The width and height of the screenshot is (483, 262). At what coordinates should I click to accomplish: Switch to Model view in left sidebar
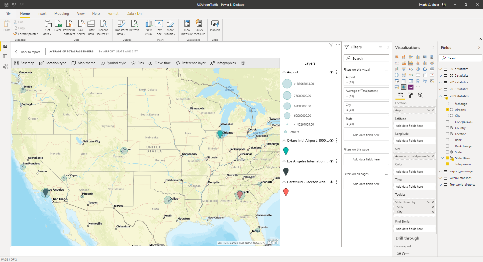pos(5,67)
